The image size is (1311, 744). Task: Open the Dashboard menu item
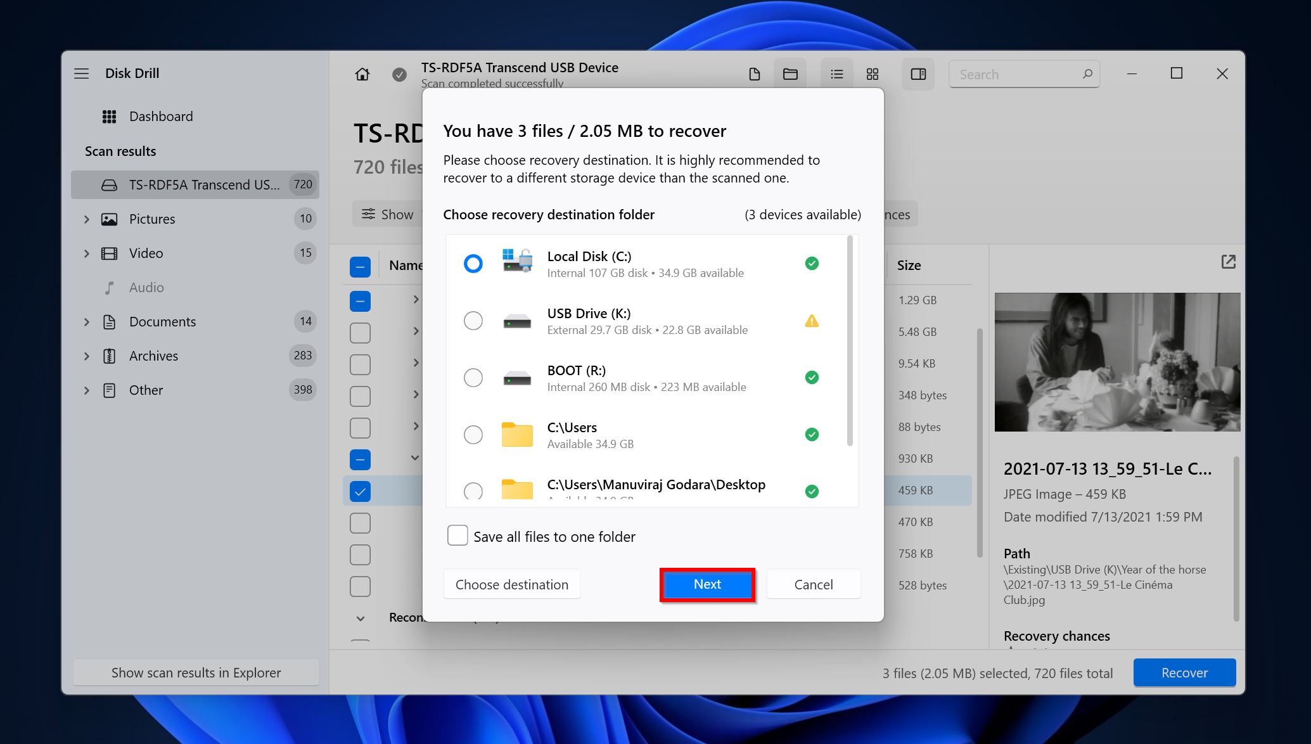160,115
